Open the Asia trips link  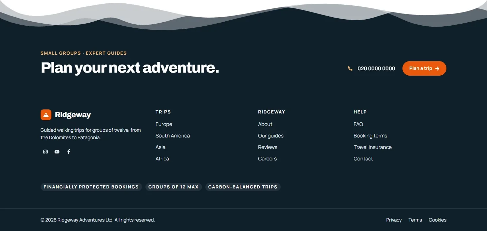tap(160, 147)
